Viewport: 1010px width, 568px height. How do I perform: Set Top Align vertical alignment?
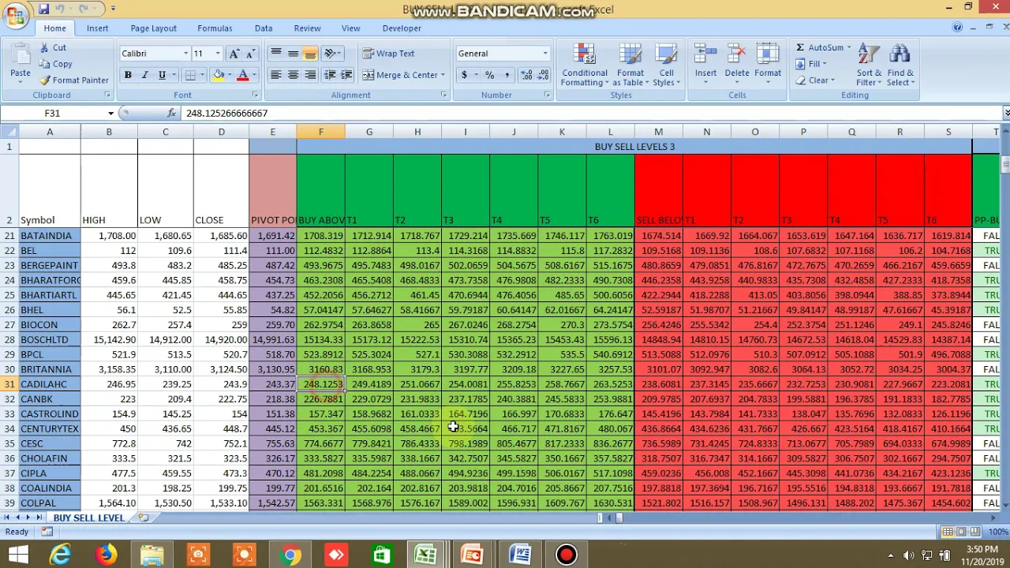coord(275,54)
